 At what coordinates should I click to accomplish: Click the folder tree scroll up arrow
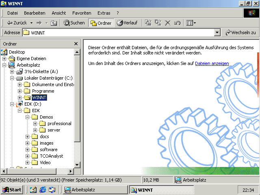tap(77, 52)
